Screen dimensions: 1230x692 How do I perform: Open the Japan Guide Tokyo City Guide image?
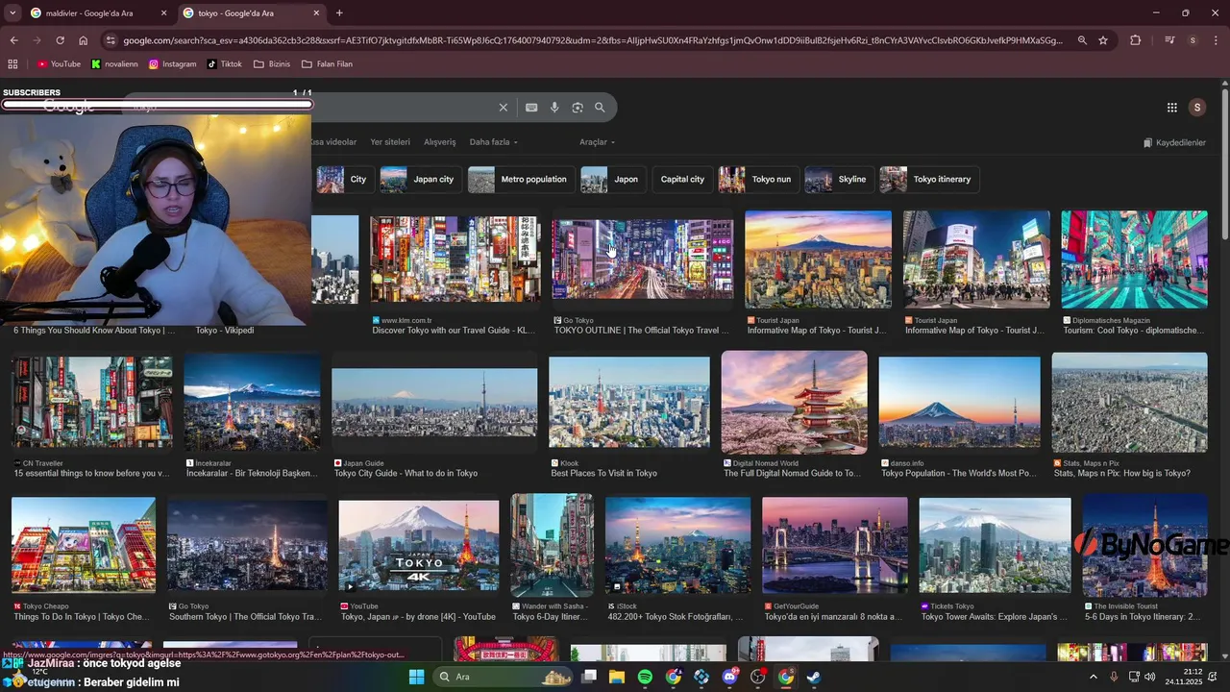click(434, 403)
